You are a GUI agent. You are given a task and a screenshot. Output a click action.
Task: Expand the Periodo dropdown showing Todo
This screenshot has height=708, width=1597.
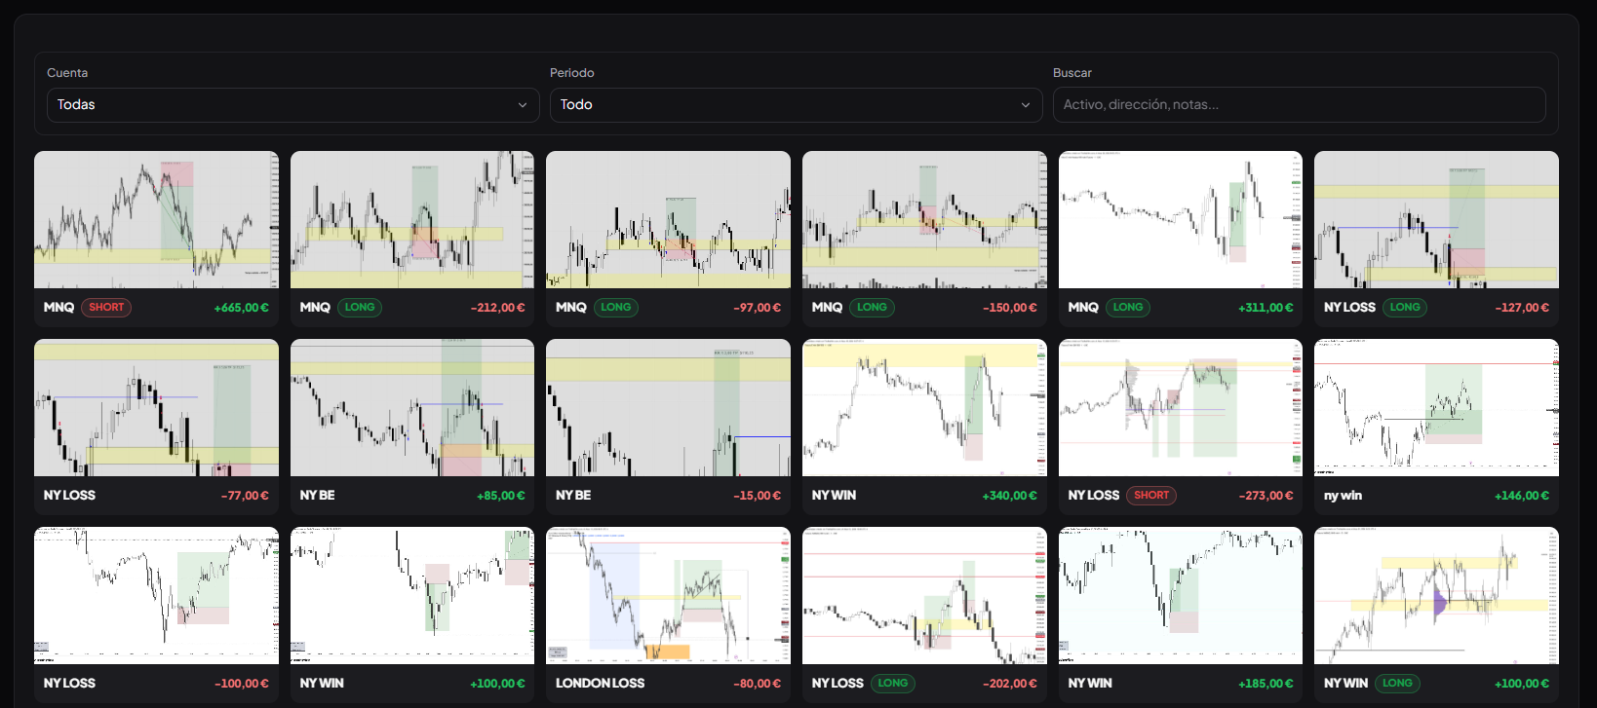[x=796, y=105]
